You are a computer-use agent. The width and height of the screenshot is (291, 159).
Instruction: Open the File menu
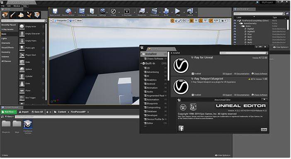pos(3,6)
